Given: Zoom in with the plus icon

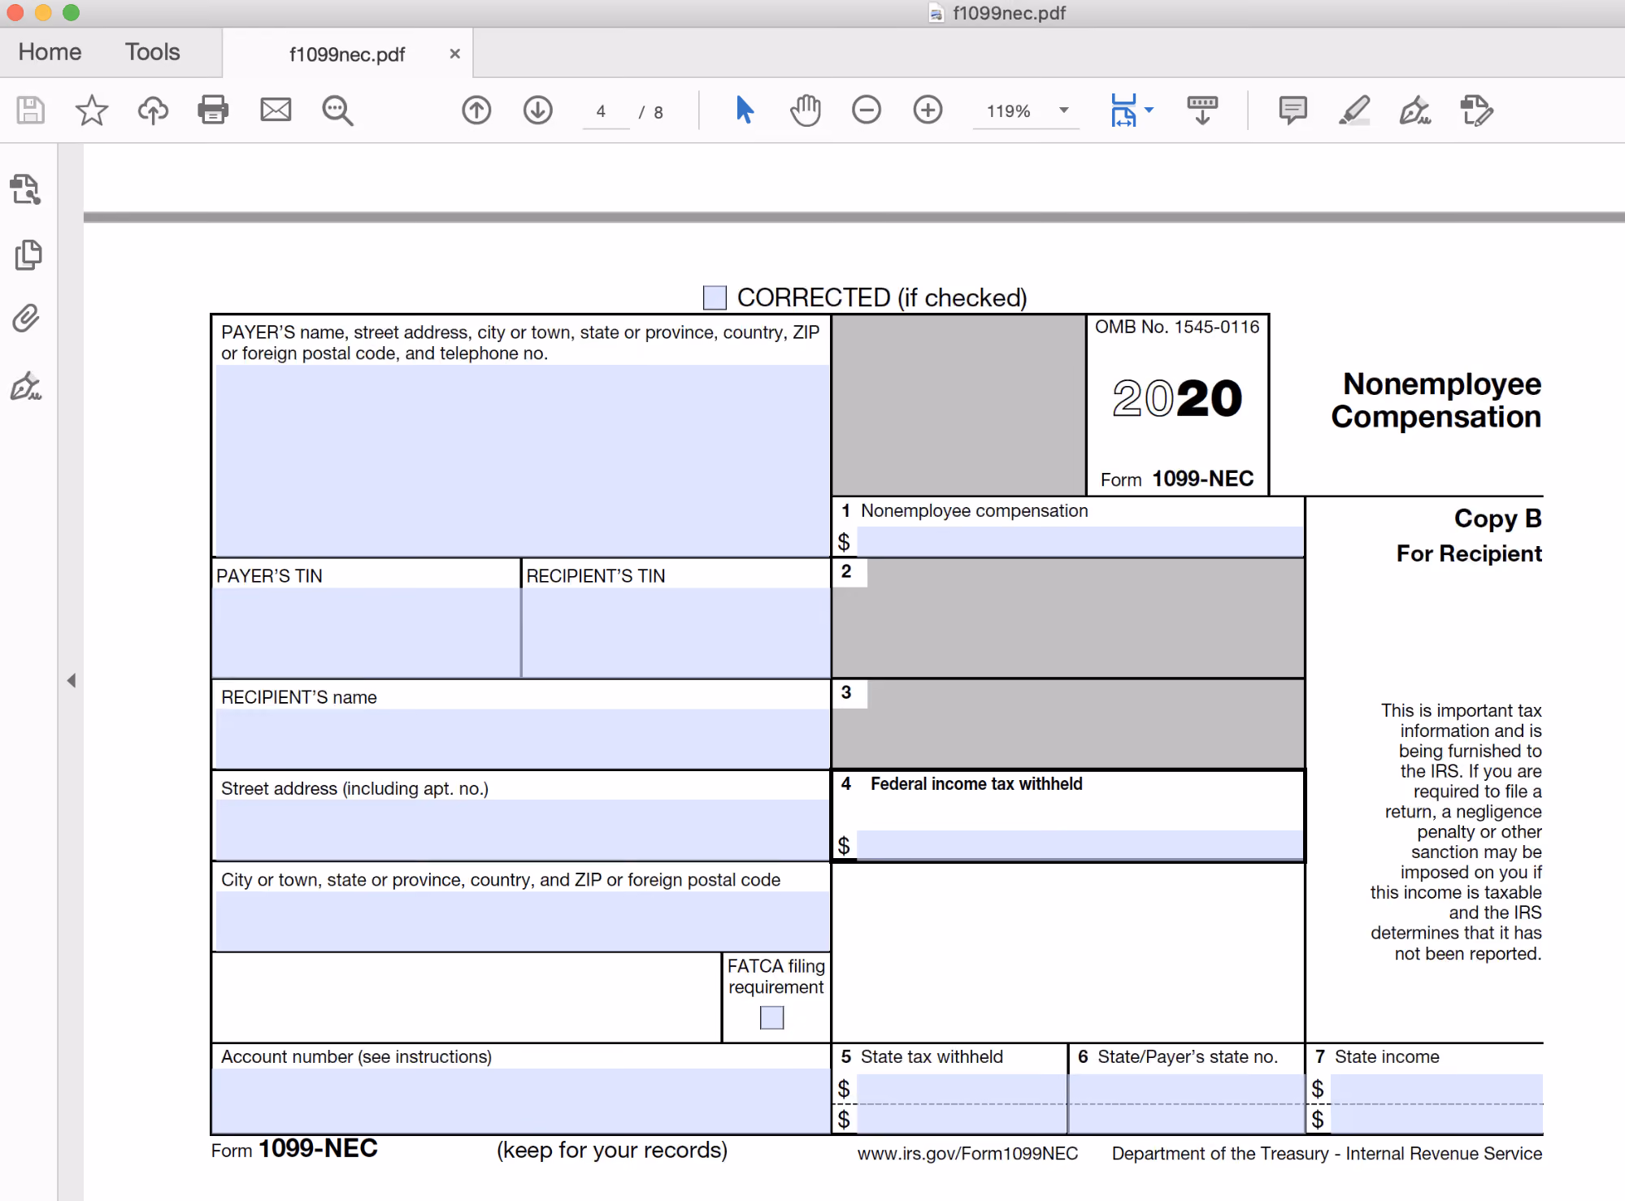Looking at the screenshot, I should coord(928,110).
